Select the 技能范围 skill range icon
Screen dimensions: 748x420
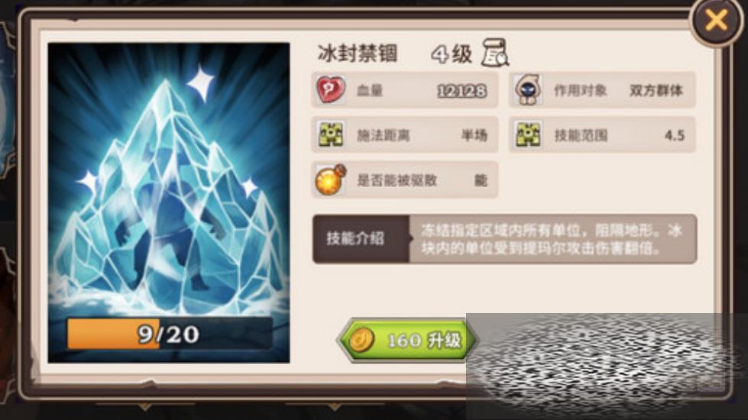pos(528,135)
